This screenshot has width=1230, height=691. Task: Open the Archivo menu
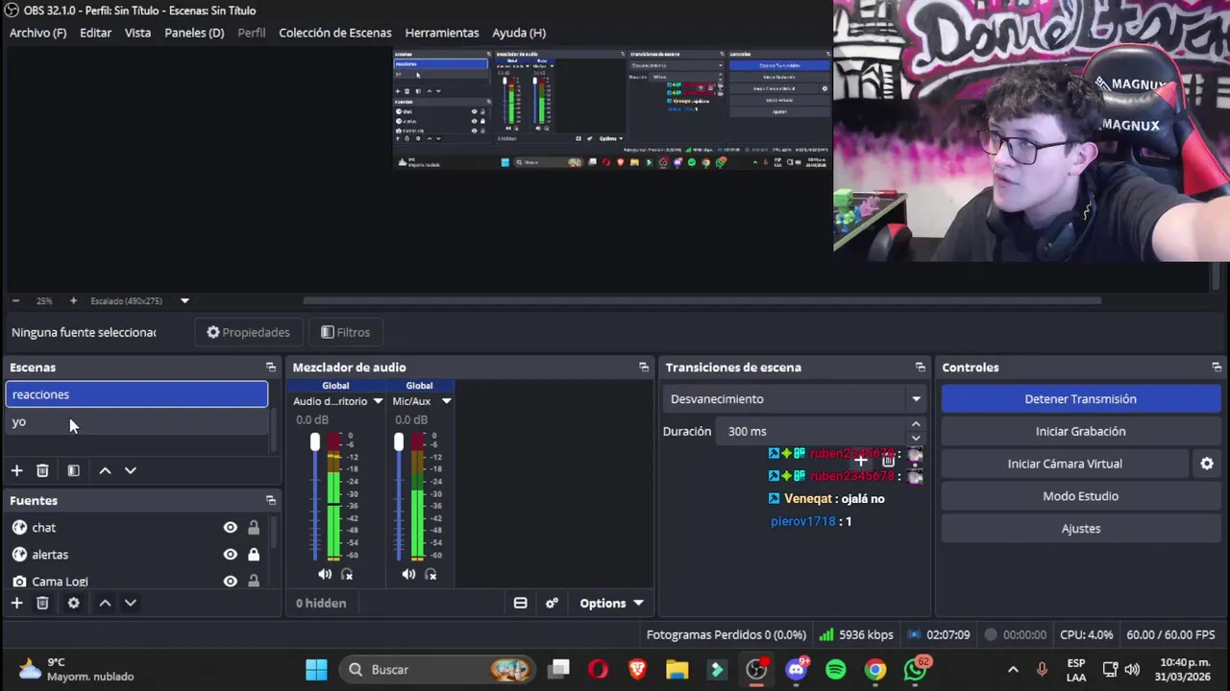(37, 33)
